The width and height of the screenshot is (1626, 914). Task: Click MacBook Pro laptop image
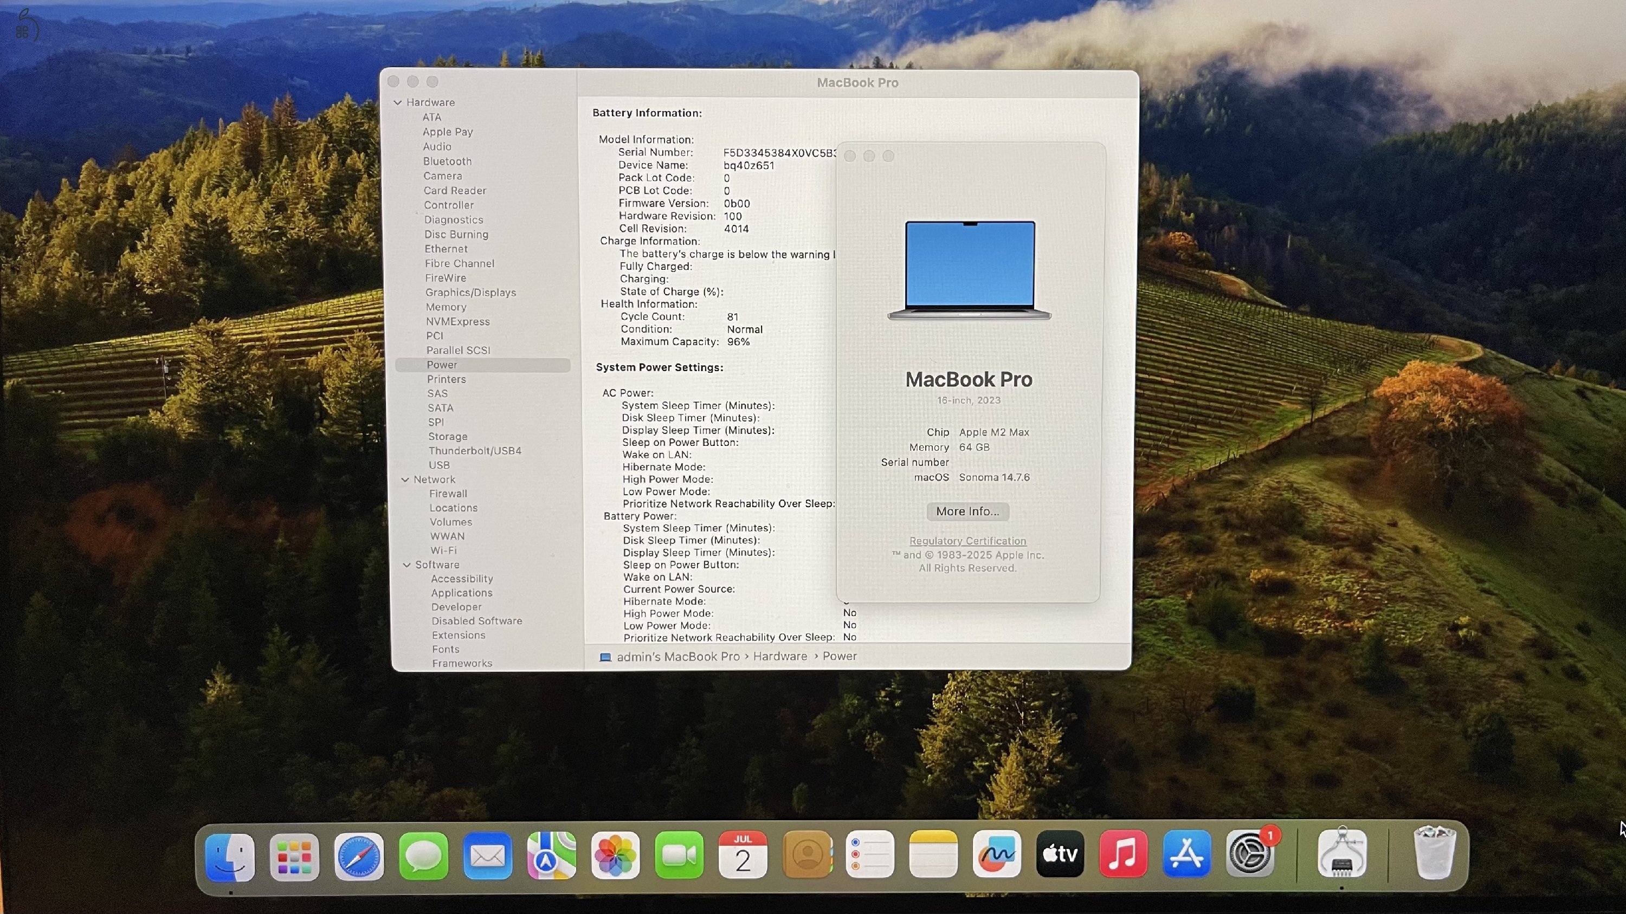[970, 270]
